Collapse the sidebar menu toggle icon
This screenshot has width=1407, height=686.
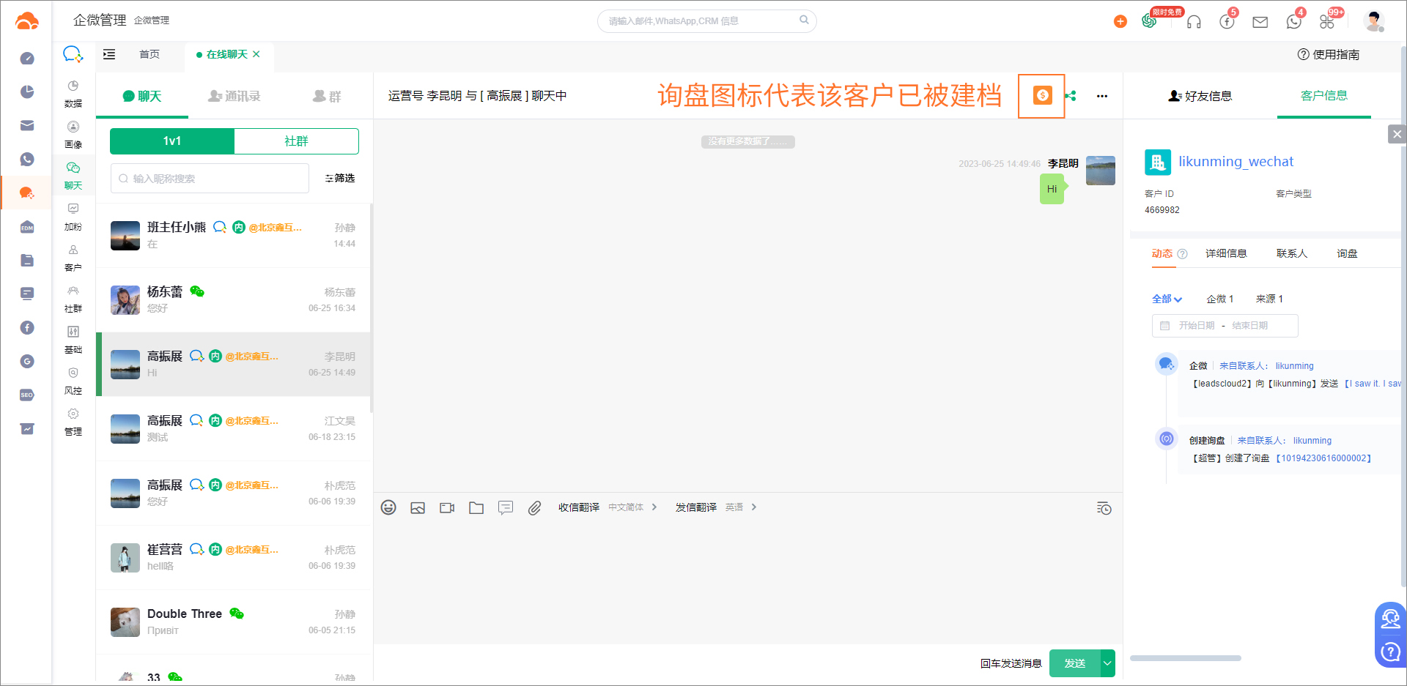point(109,54)
